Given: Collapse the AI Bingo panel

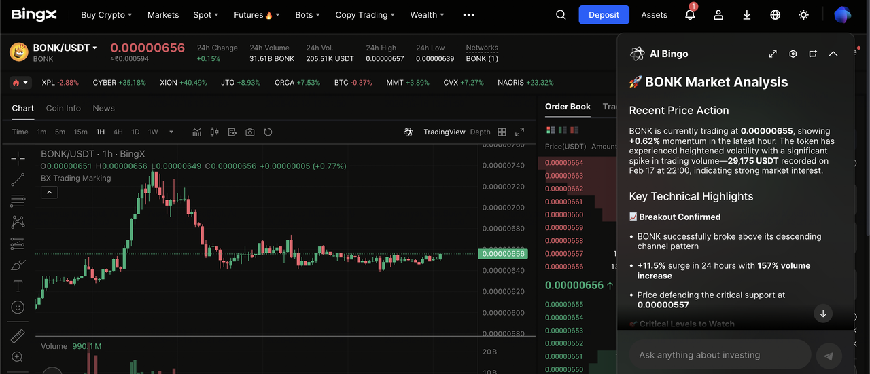Looking at the screenshot, I should [833, 54].
